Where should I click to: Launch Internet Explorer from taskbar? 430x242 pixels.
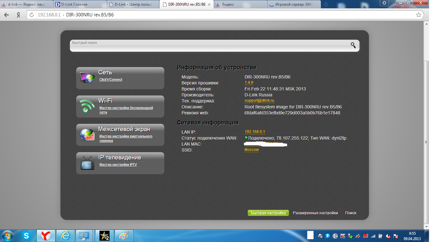click(66, 235)
